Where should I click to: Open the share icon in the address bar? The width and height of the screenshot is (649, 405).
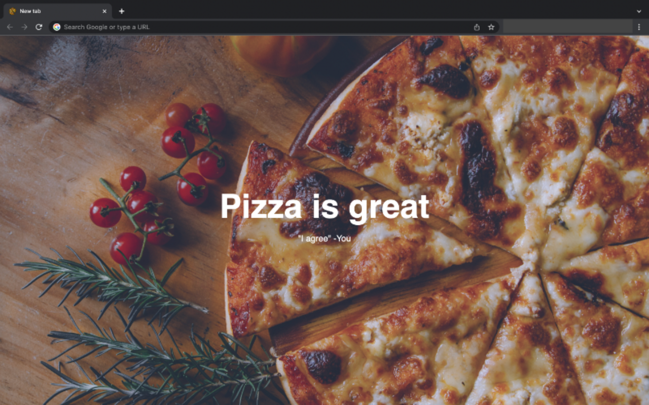tap(477, 27)
